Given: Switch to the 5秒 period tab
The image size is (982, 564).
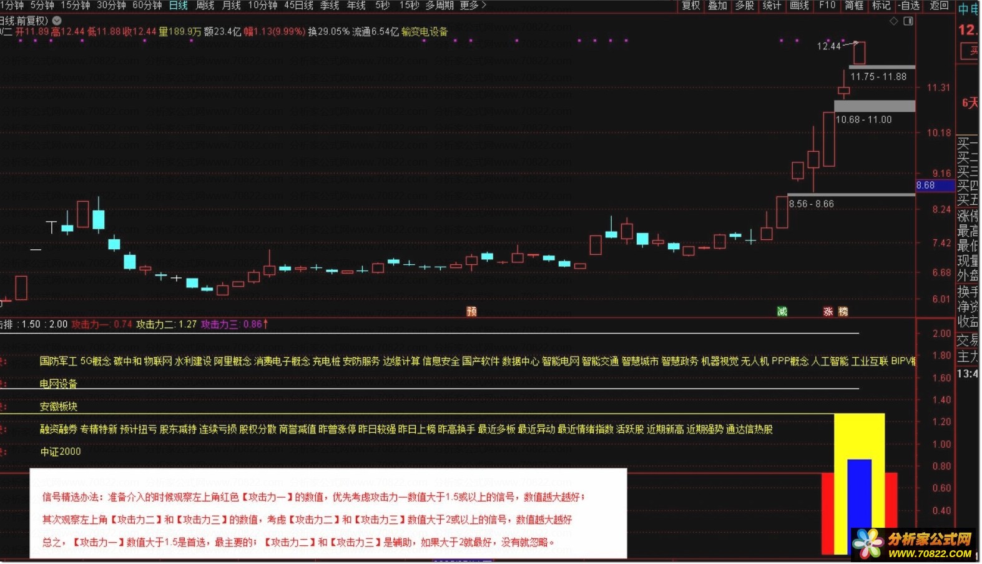Looking at the screenshot, I should [x=383, y=5].
